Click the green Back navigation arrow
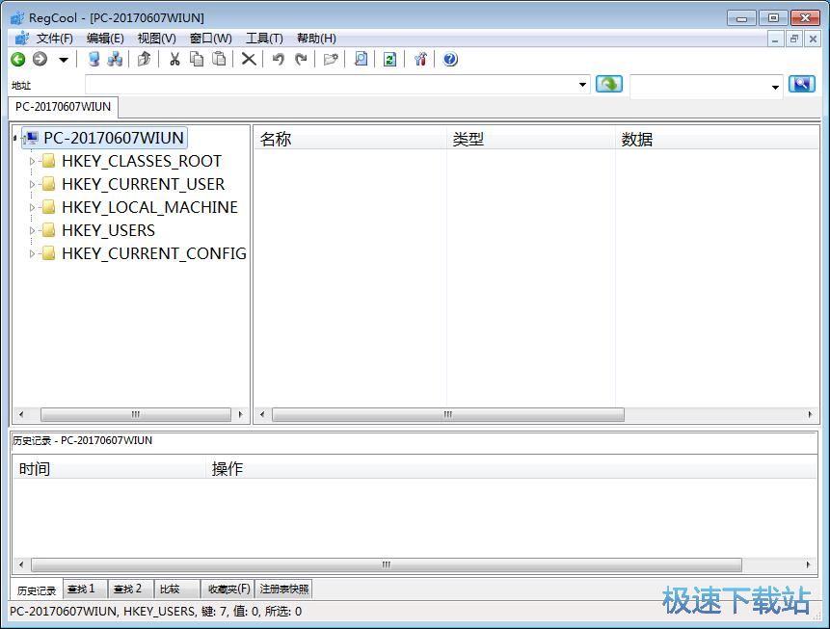This screenshot has width=830, height=629. 17,60
